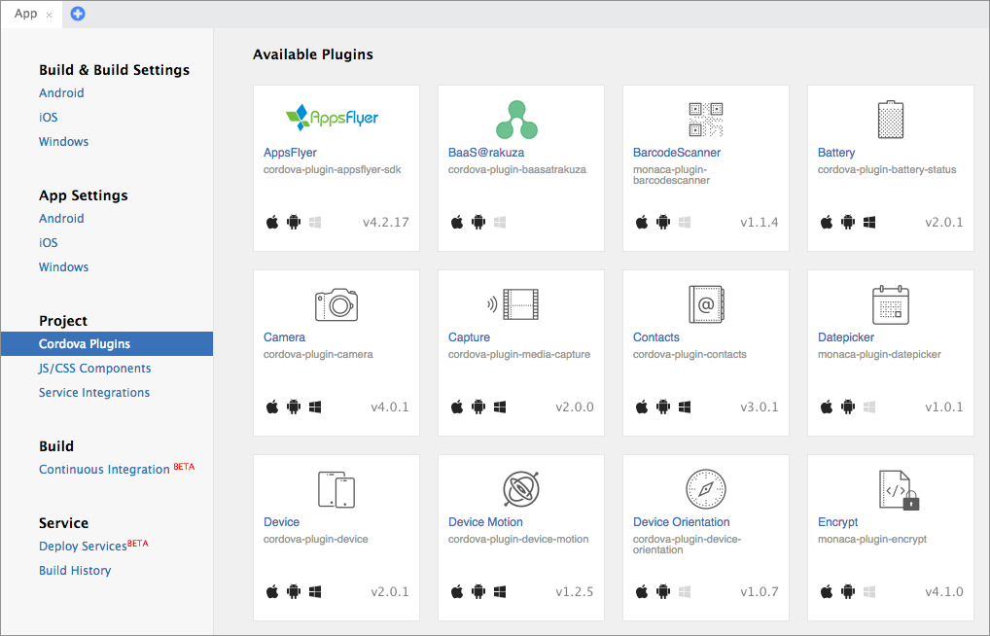Close the App tab
Screen dimensions: 990x636
pos(50,15)
